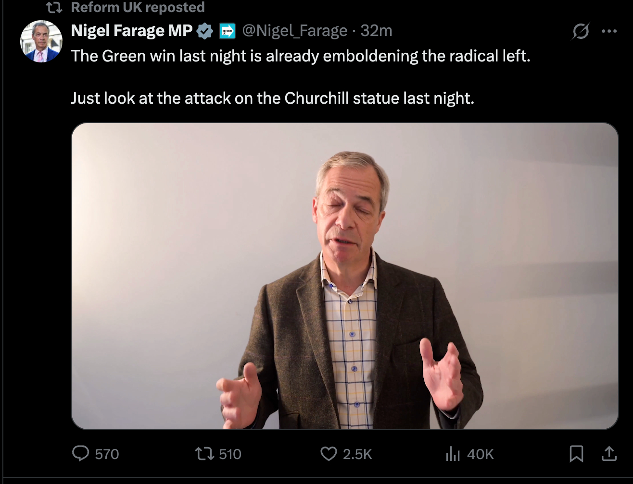Image resolution: width=633 pixels, height=484 pixels.
Task: Open Nigel Farage's profile picture
Action: point(41,41)
